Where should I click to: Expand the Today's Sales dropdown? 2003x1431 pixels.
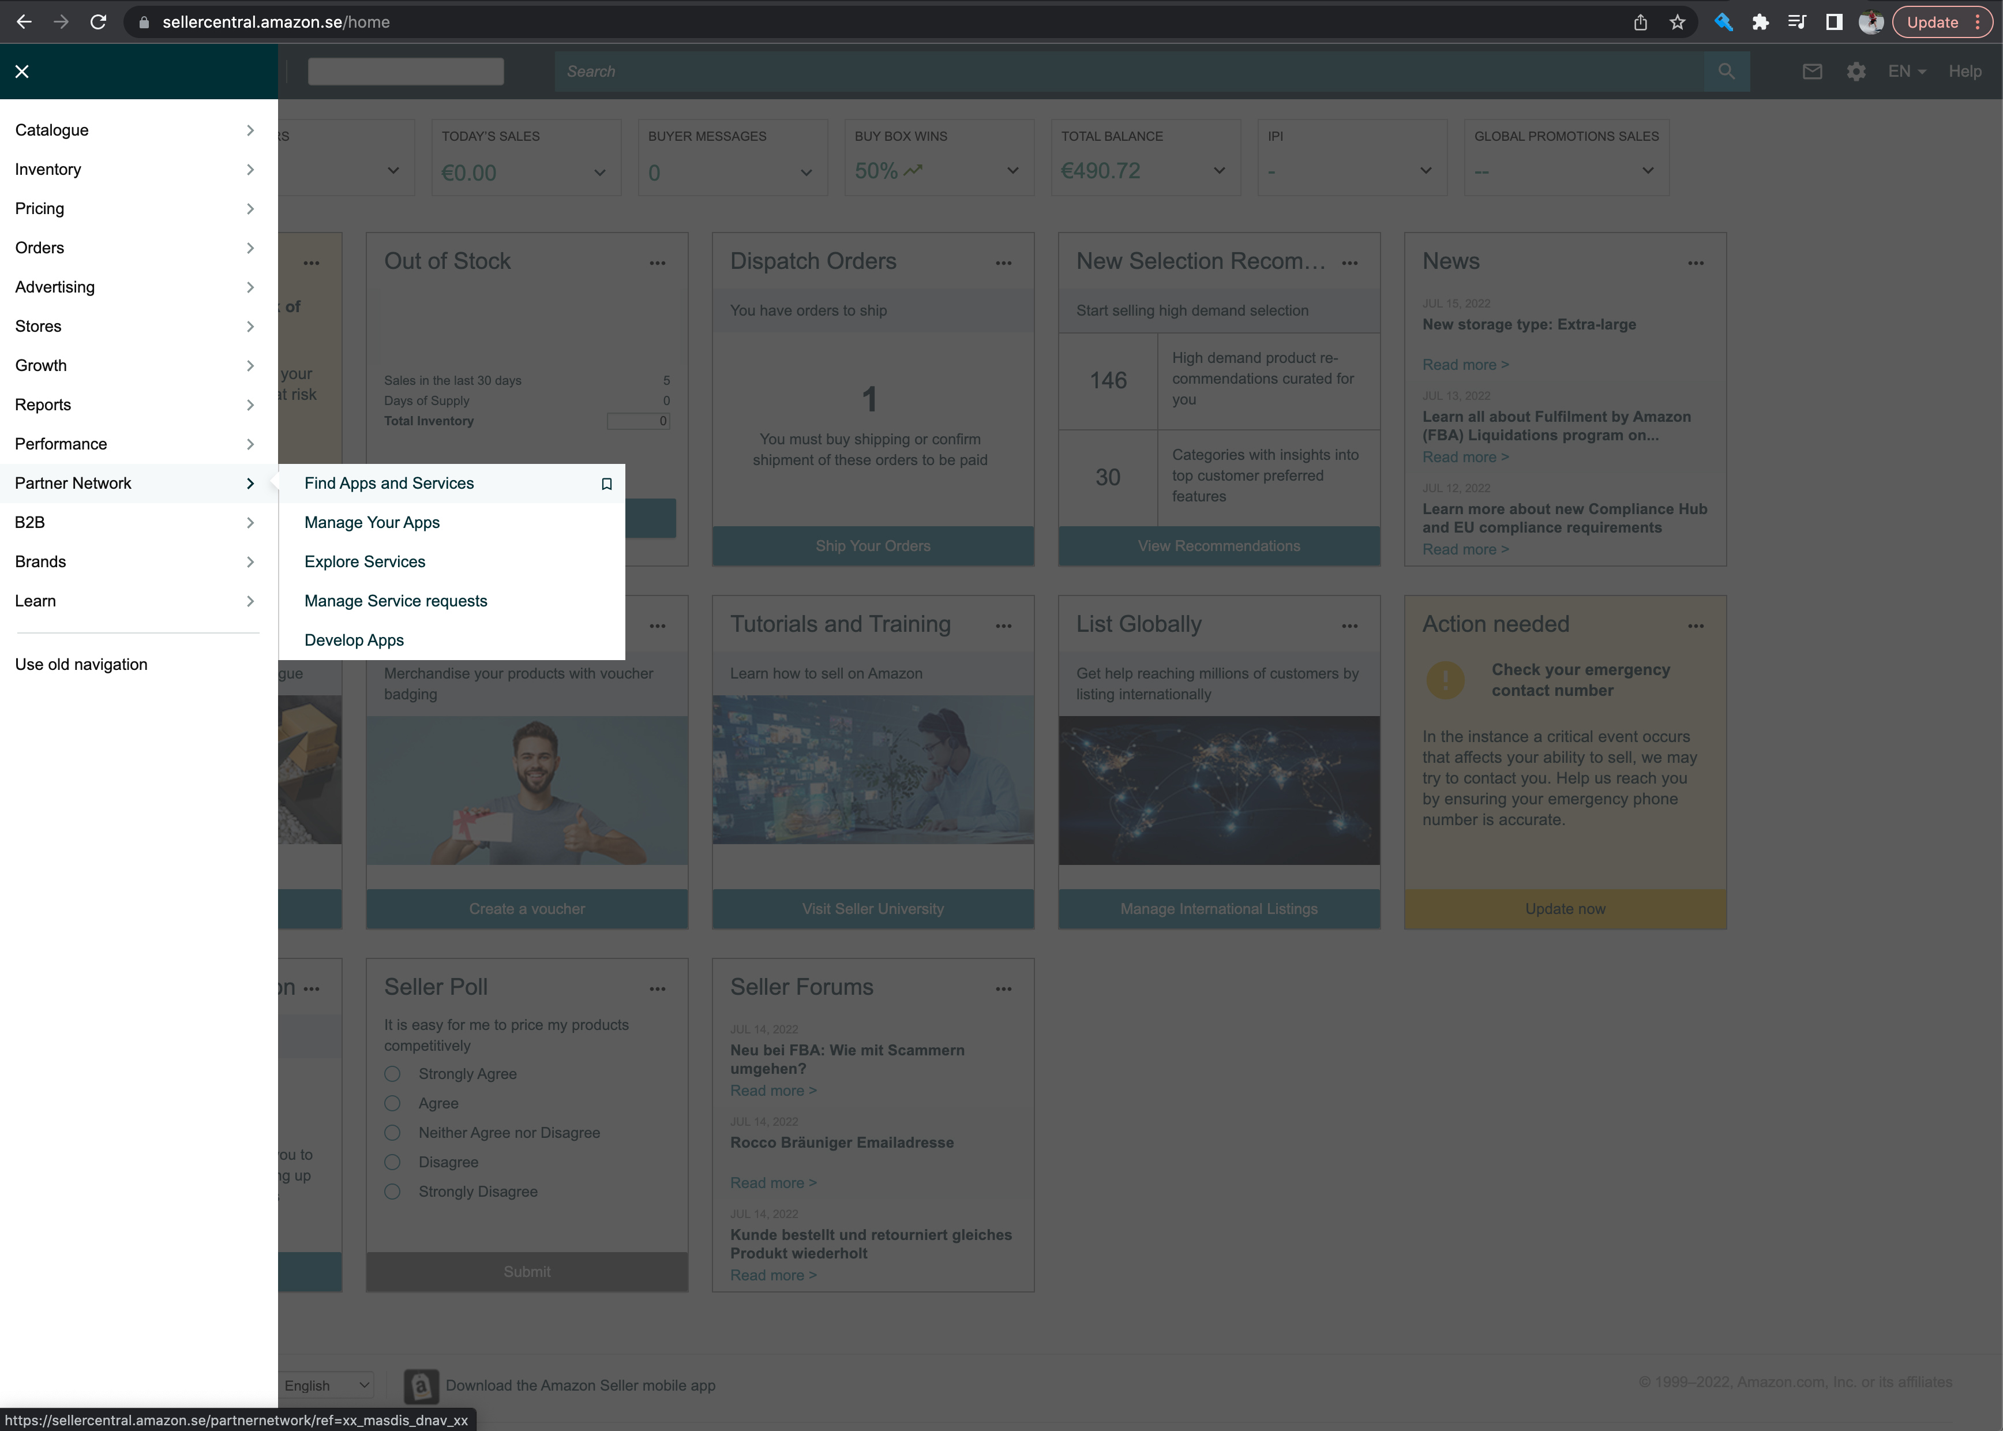[x=600, y=172]
